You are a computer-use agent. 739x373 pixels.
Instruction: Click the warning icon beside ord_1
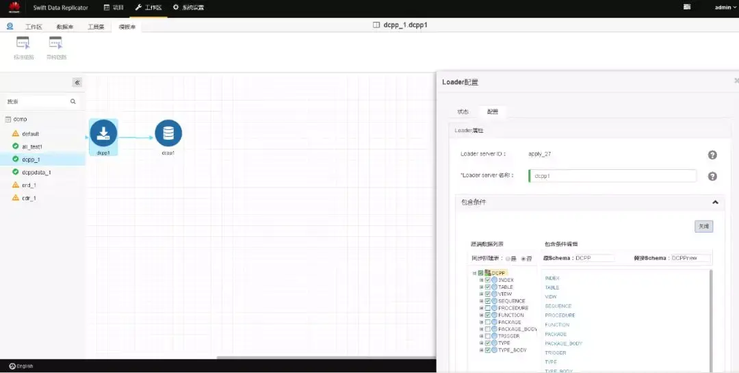(16, 185)
